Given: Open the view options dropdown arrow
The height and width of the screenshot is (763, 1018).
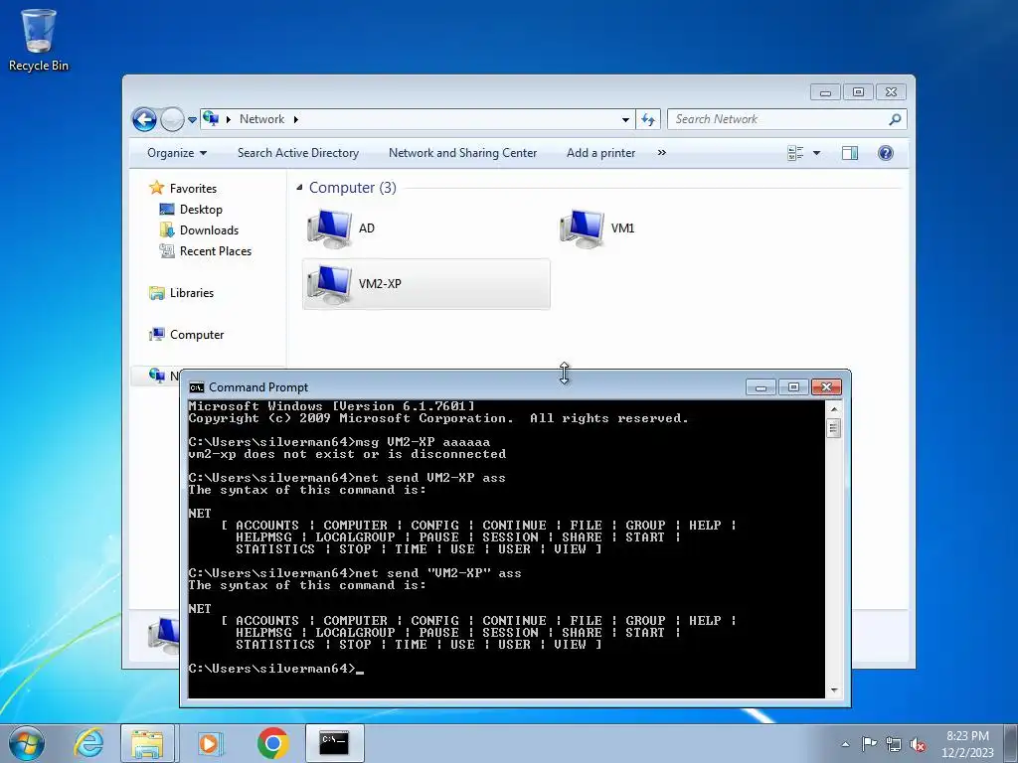Looking at the screenshot, I should 817,153.
